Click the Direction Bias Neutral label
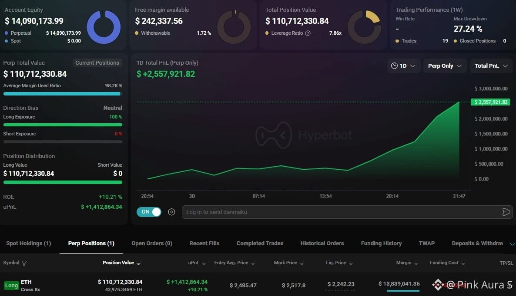 [x=113, y=108]
